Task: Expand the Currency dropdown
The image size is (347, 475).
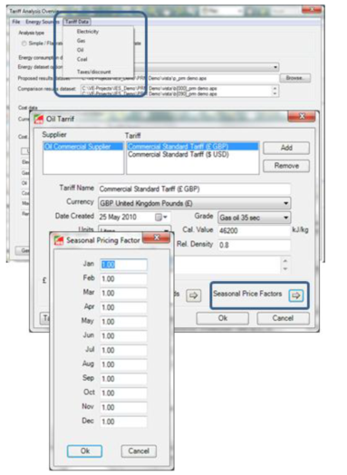Action: click(285, 203)
